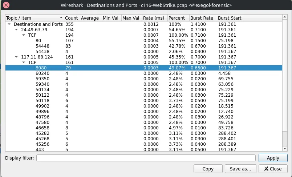The width and height of the screenshot is (292, 177).
Task: Collapse the TCP node under 24.49.63.79
Action: pyautogui.click(x=24, y=35)
